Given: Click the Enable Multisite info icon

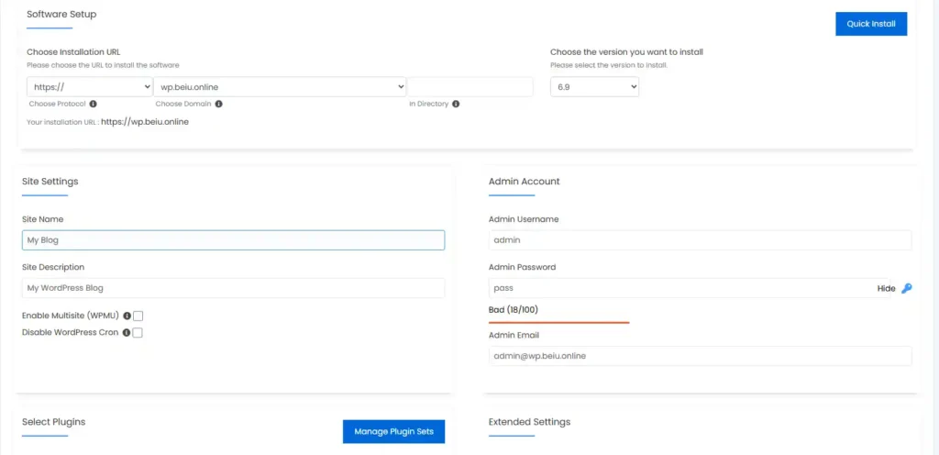Looking at the screenshot, I should tap(127, 316).
